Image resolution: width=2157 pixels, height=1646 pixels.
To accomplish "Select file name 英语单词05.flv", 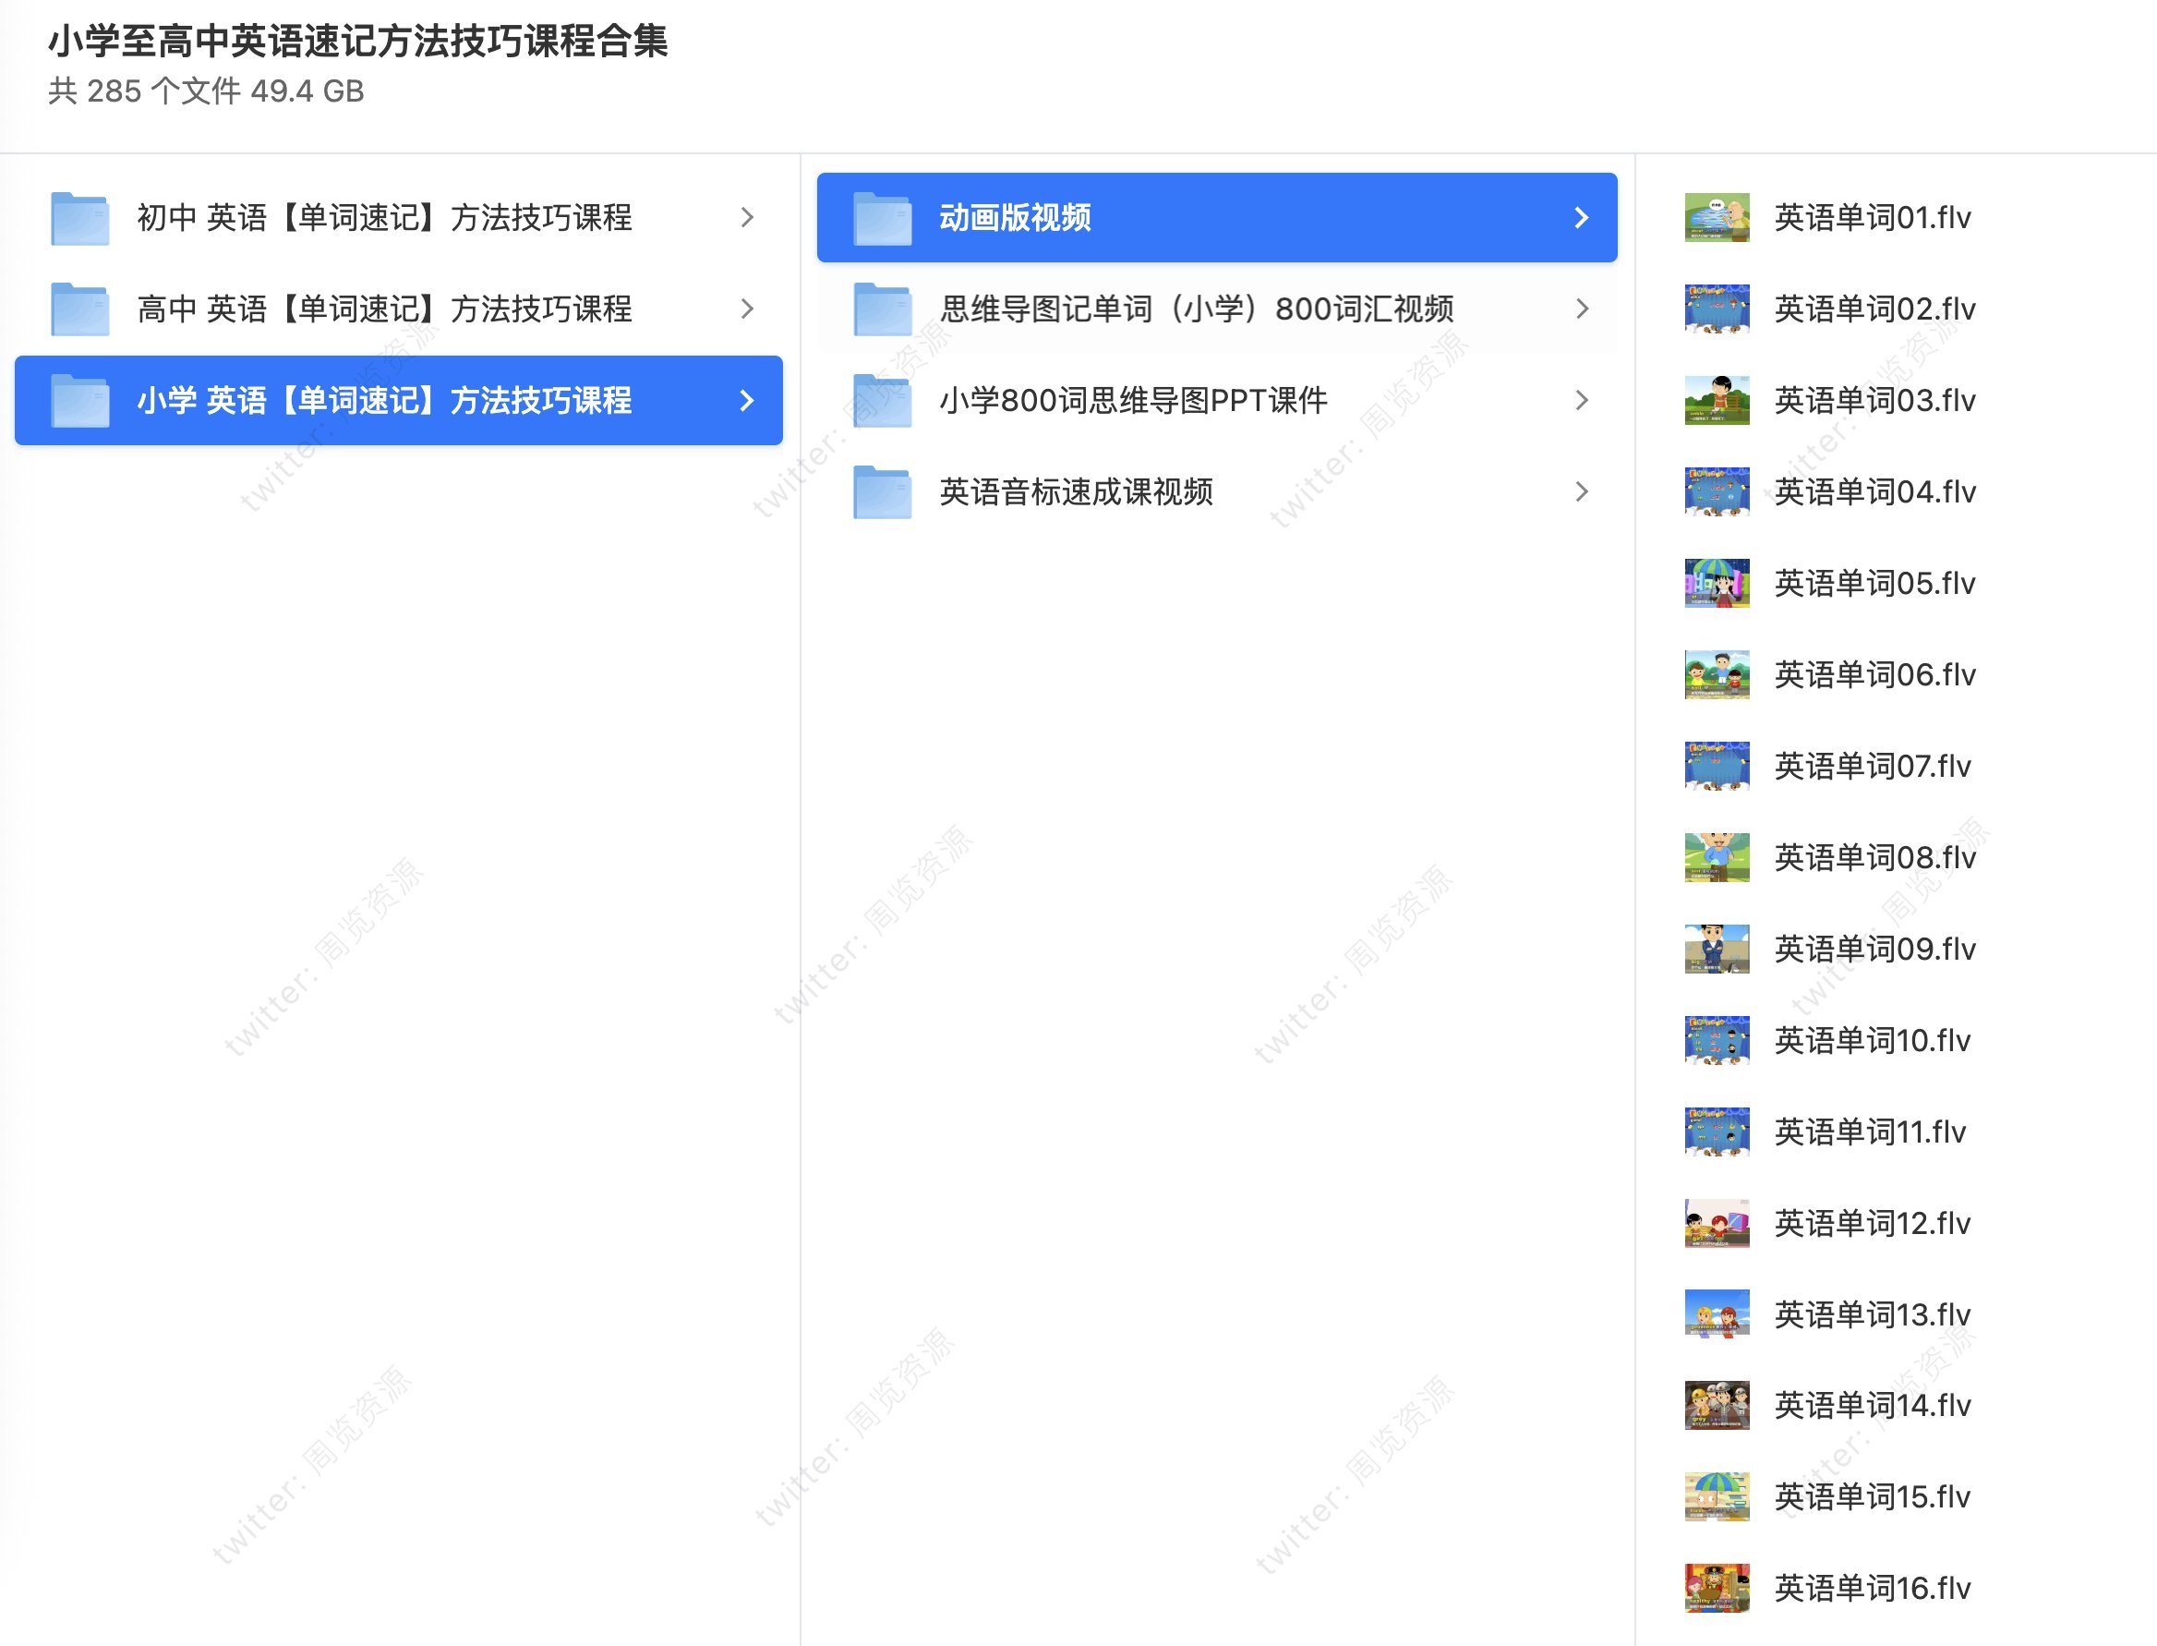I will (x=1874, y=583).
